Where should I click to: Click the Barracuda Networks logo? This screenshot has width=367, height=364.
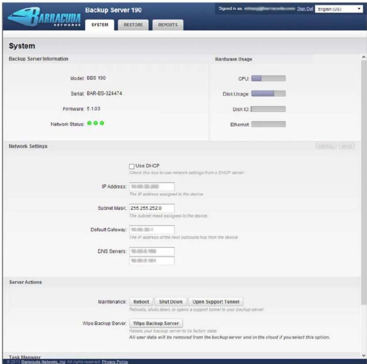tap(45, 17)
